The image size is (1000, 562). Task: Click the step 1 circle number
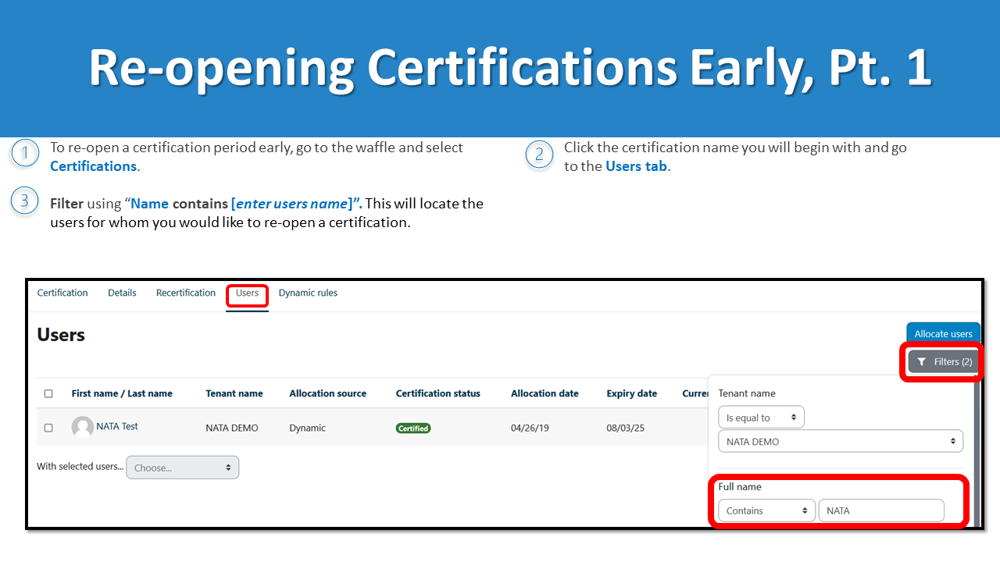(25, 153)
